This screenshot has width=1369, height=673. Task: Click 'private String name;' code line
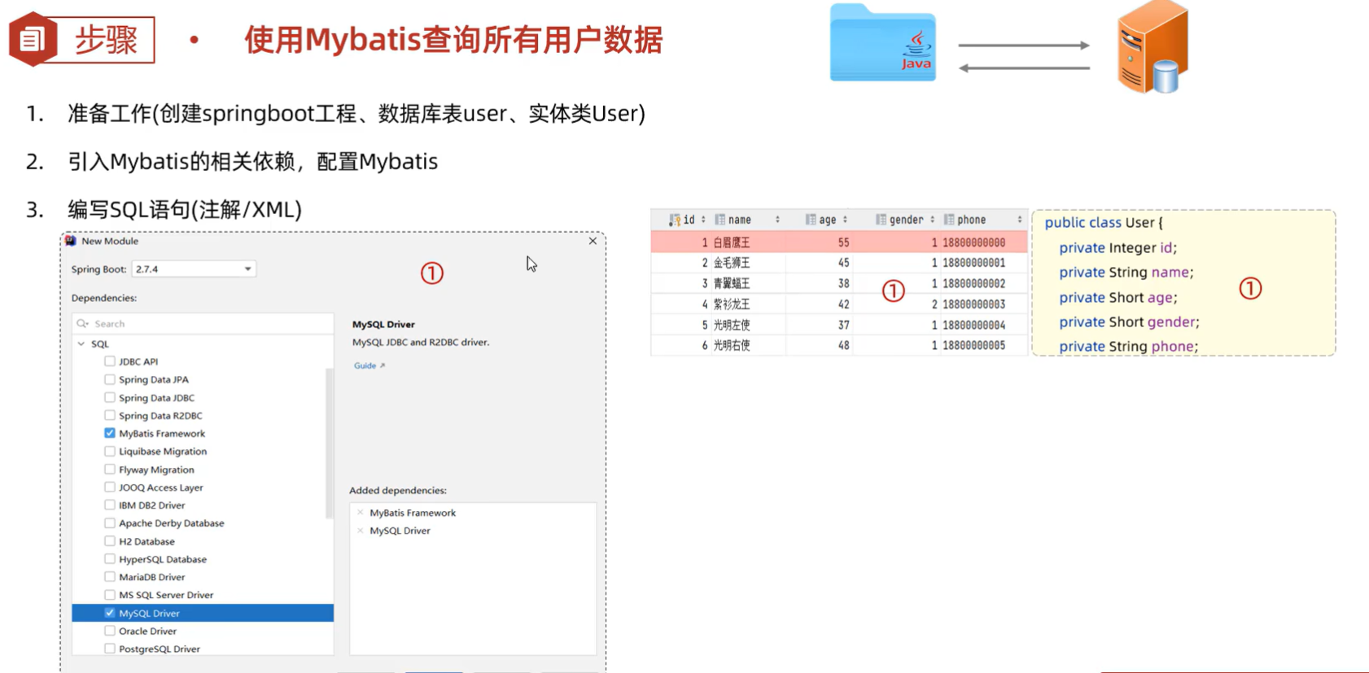click(1126, 272)
